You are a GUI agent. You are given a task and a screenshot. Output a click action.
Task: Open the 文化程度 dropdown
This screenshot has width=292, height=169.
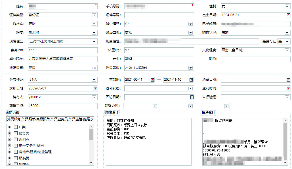point(287,50)
